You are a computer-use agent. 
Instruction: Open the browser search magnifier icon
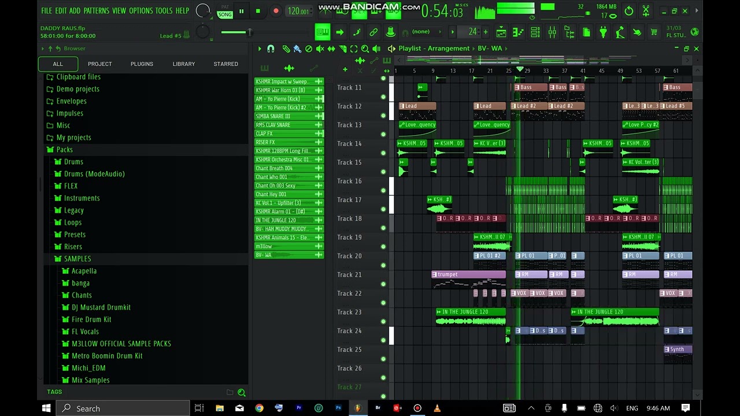click(x=242, y=392)
